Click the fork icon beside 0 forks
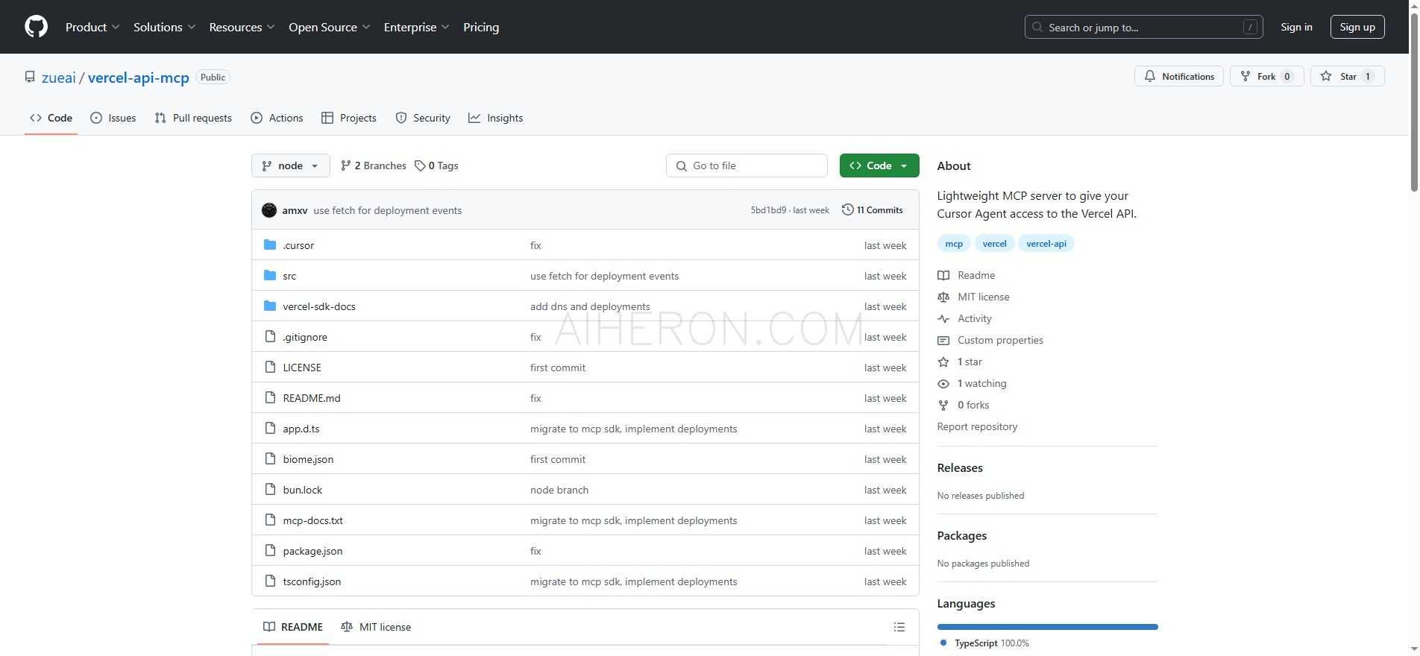1420x656 pixels. click(943, 405)
